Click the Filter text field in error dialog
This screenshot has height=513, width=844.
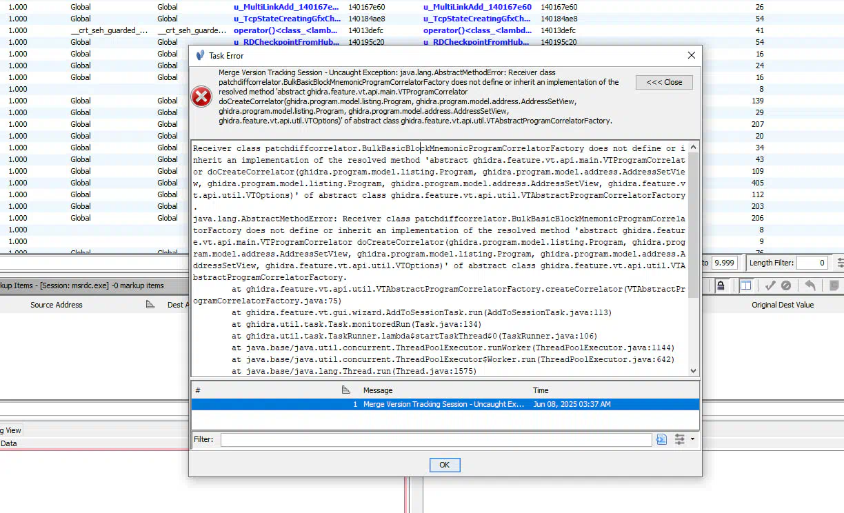[435, 439]
